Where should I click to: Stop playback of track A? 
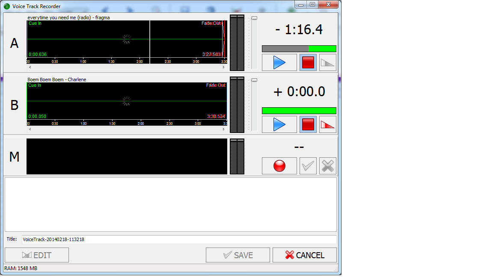(x=308, y=62)
